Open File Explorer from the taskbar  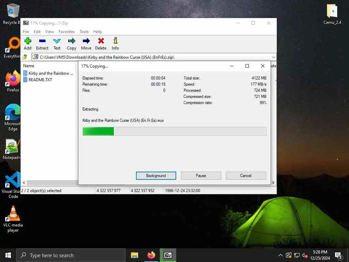[x=134, y=255]
